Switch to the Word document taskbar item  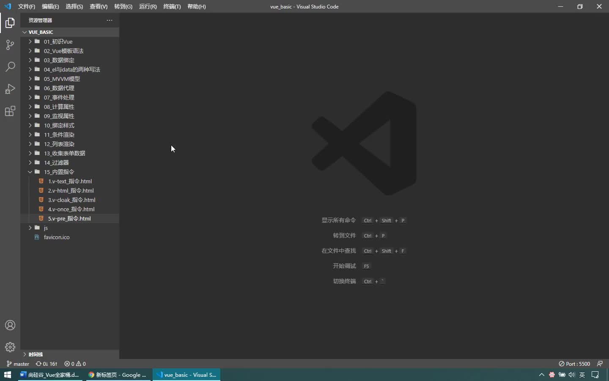[x=51, y=375]
